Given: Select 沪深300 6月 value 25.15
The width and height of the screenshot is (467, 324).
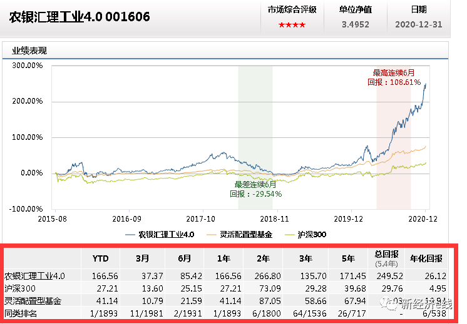Looking at the screenshot, I should 191,288.
